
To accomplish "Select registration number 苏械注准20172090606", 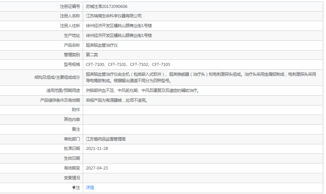I will 107,6.
